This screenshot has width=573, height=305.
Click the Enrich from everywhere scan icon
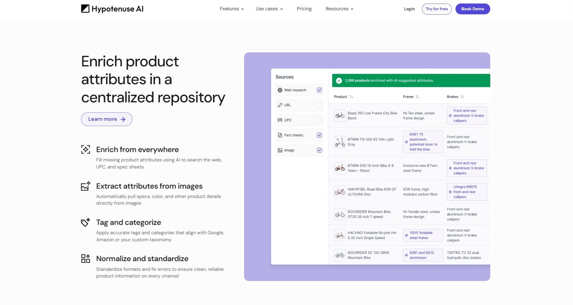coord(86,149)
